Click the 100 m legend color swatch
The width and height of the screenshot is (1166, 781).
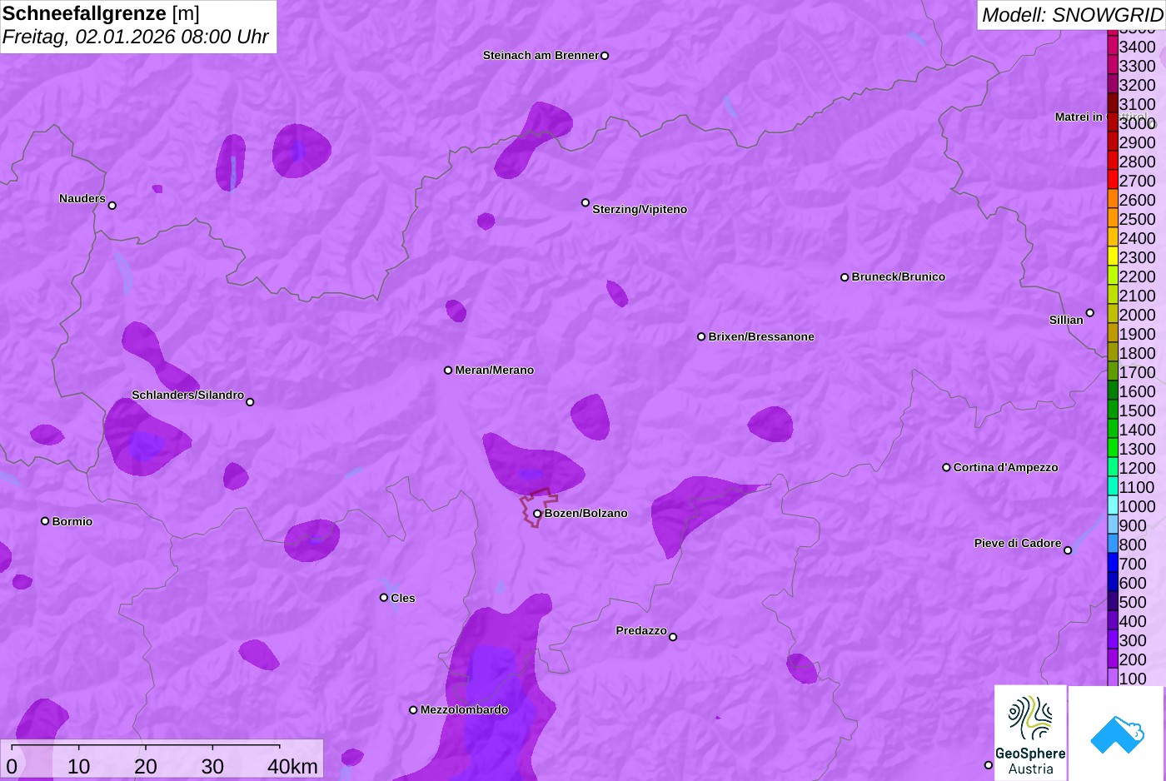(1112, 679)
